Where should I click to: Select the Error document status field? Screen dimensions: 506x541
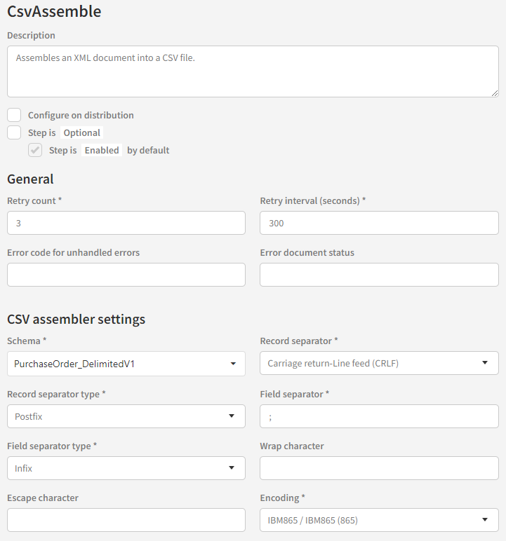(x=379, y=275)
